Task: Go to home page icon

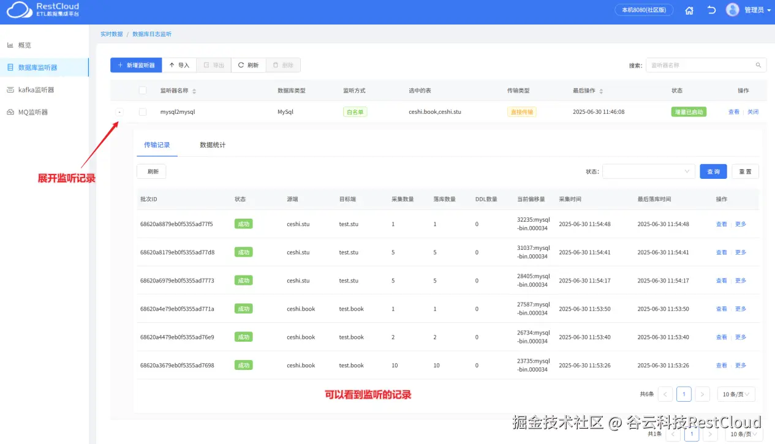Action: tap(689, 10)
